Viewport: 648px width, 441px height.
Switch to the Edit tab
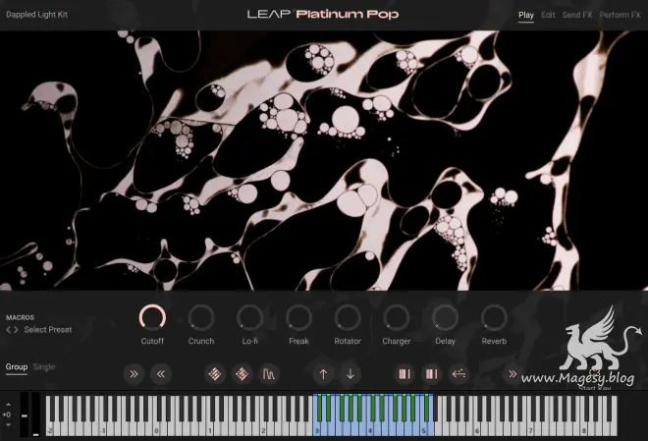pyautogui.click(x=548, y=15)
